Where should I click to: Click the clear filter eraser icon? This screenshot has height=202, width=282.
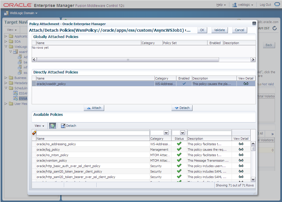pyautogui.click(x=34, y=133)
